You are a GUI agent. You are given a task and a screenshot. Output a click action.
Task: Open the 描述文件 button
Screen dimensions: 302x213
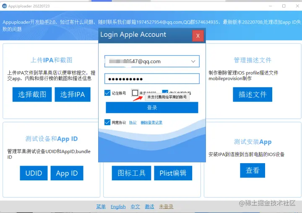tap(253, 95)
